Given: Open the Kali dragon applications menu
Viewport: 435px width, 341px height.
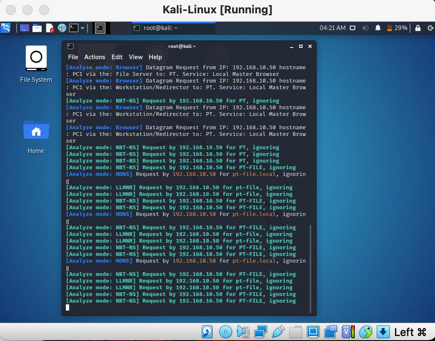Looking at the screenshot, I should 5,28.
